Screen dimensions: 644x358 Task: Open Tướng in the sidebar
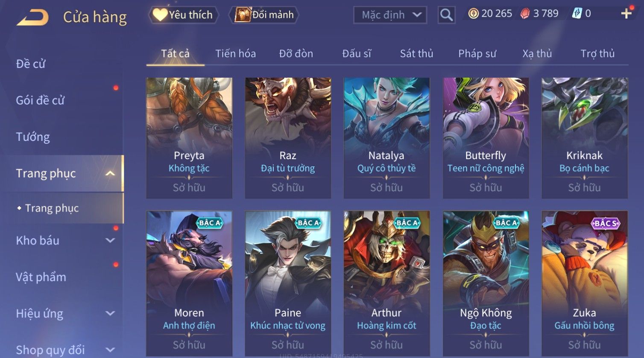(x=33, y=137)
